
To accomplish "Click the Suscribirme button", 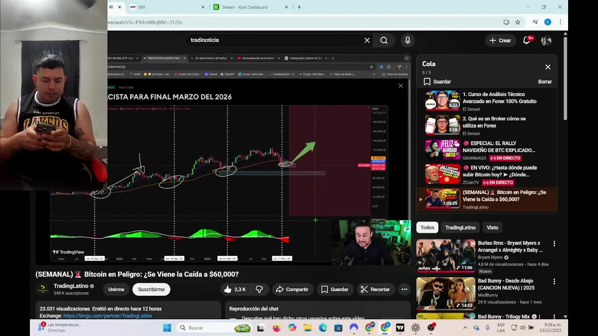I will 151,289.
